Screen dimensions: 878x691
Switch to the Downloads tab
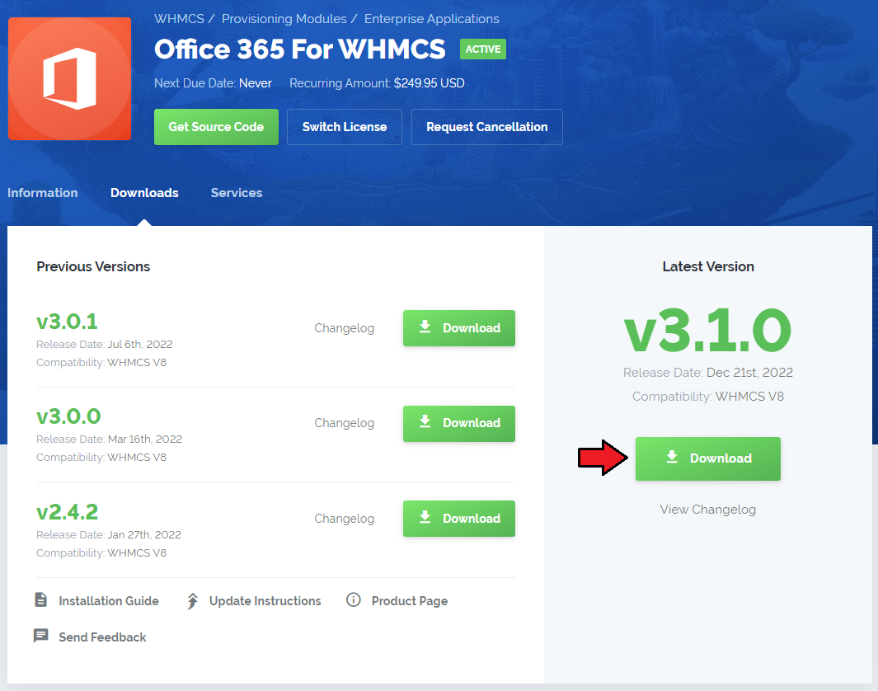pyautogui.click(x=144, y=193)
